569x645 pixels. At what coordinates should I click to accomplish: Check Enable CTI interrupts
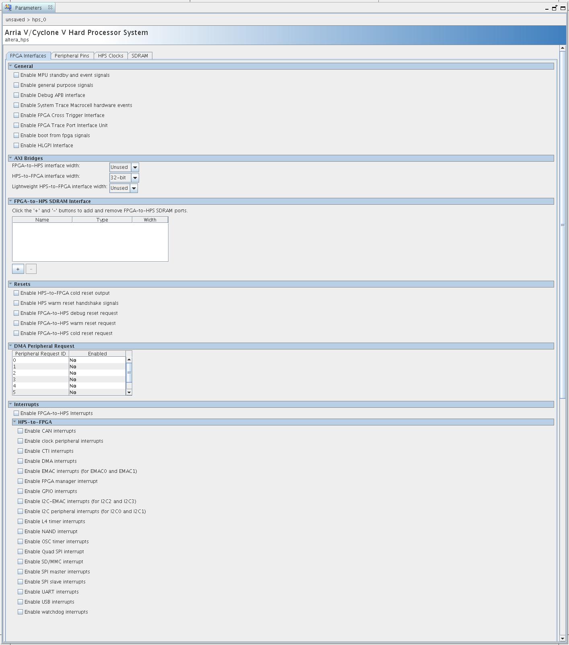[x=21, y=451]
